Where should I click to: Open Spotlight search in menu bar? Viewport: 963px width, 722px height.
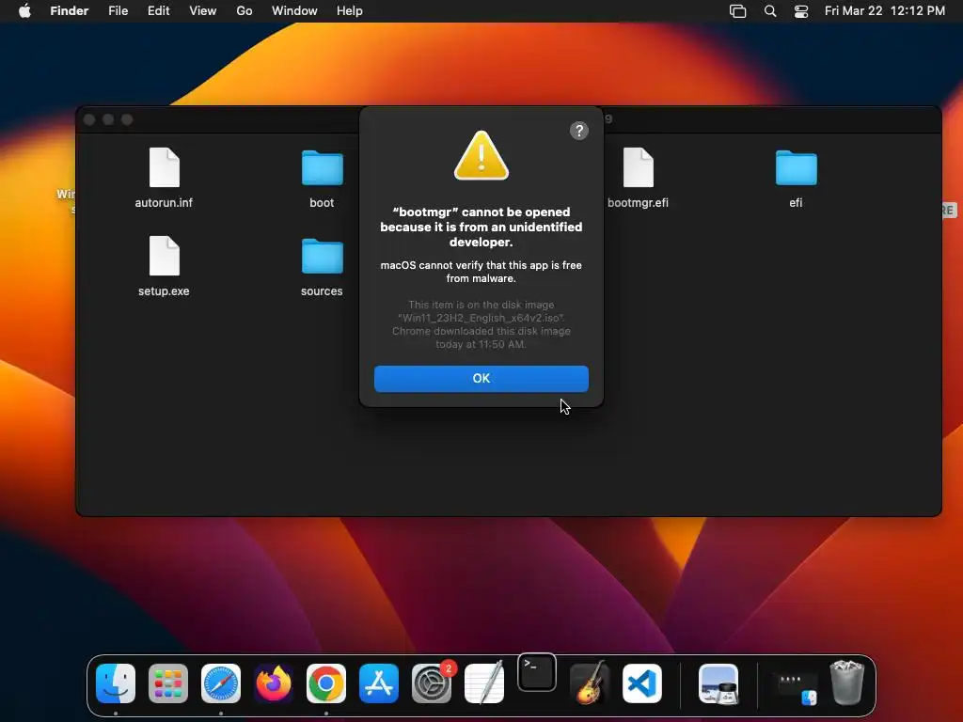[x=769, y=11]
